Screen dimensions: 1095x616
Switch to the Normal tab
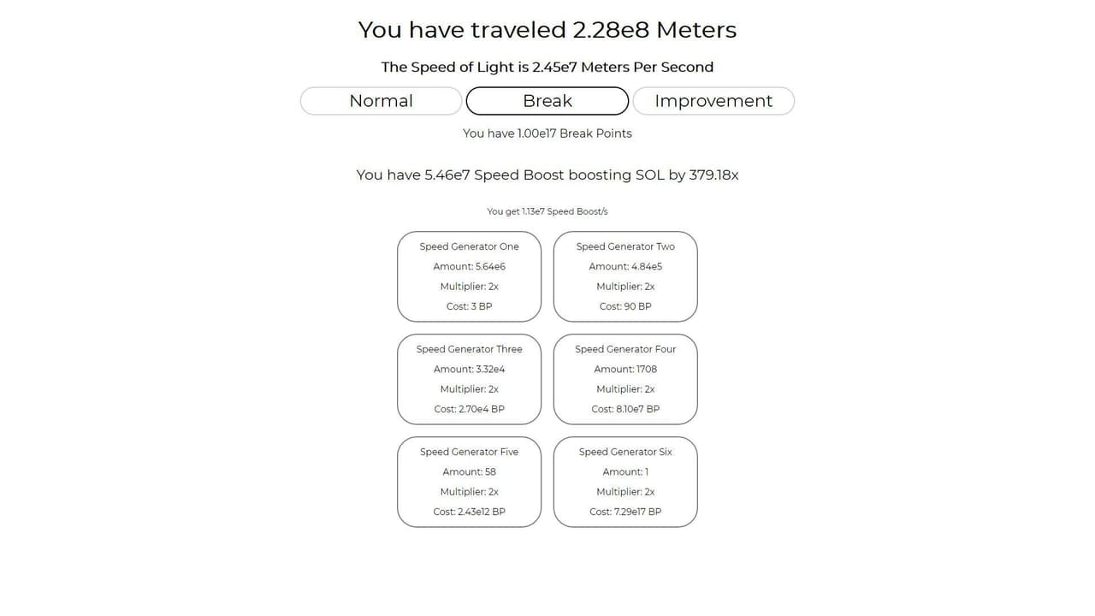click(x=381, y=101)
